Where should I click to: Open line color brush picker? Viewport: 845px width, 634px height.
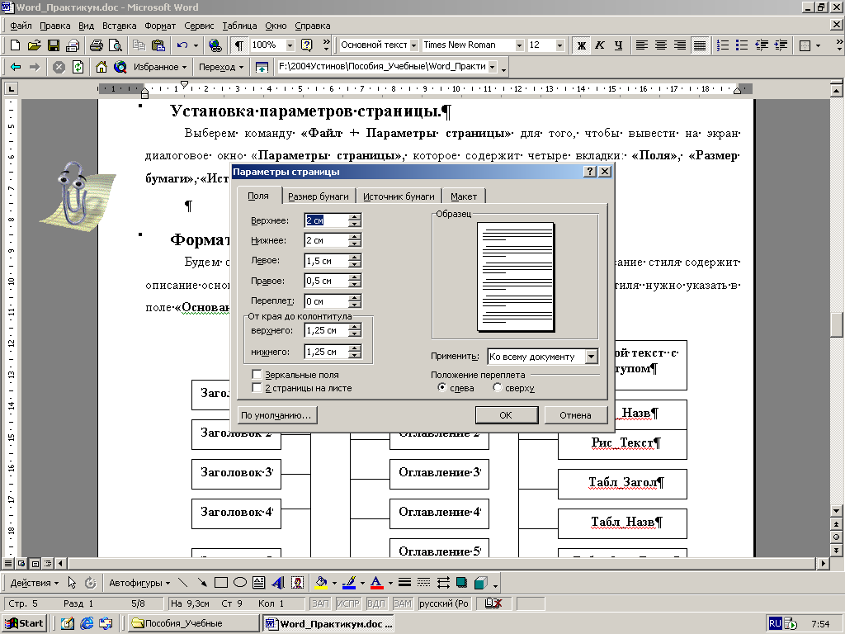coord(349,582)
